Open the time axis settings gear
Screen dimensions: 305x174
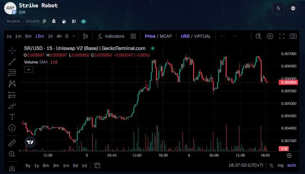[x=289, y=156]
